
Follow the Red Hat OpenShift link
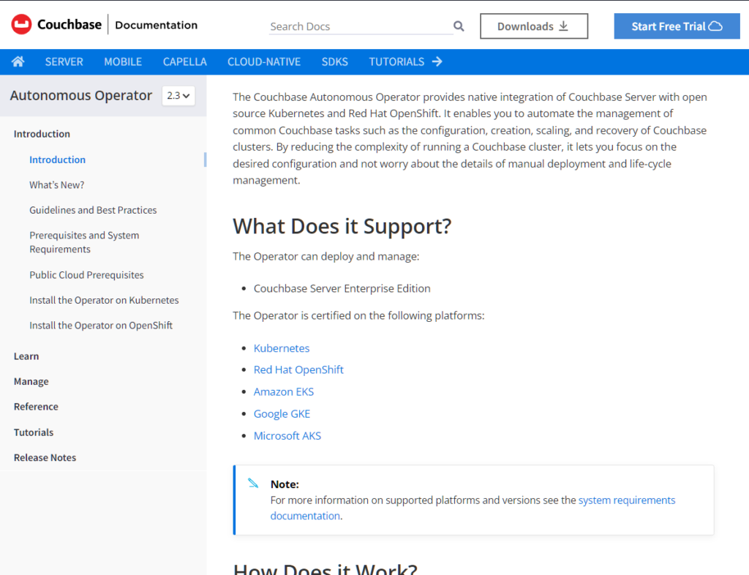(298, 369)
